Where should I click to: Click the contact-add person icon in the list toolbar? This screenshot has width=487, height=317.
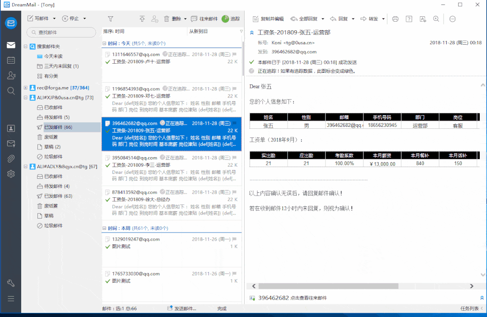point(155,19)
